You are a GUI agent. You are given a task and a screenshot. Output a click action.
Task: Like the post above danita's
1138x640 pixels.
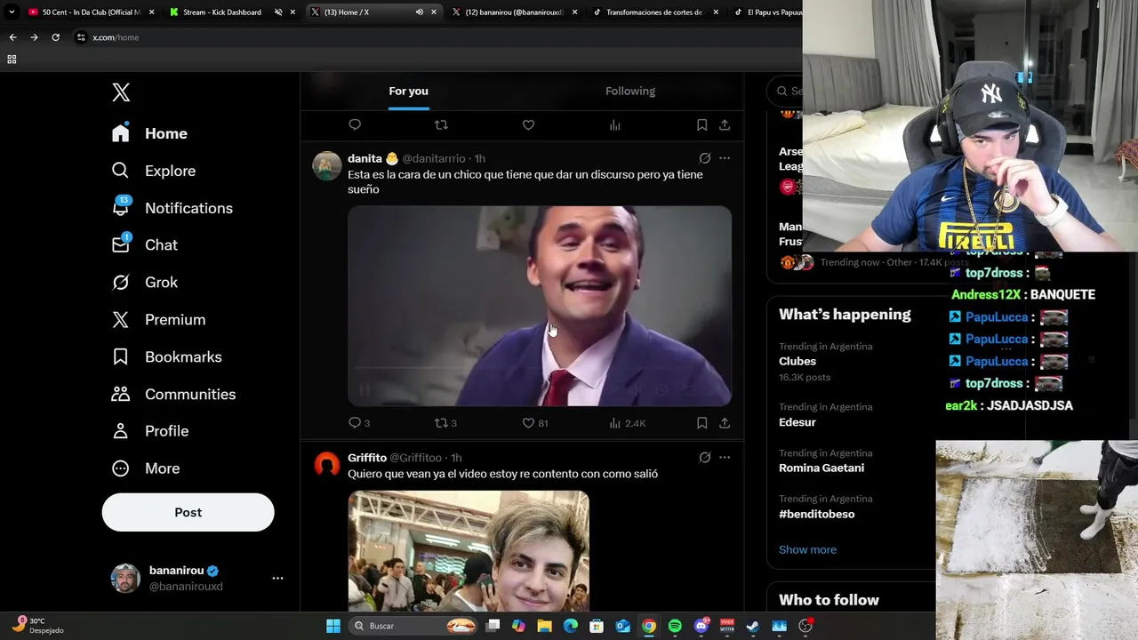528,125
